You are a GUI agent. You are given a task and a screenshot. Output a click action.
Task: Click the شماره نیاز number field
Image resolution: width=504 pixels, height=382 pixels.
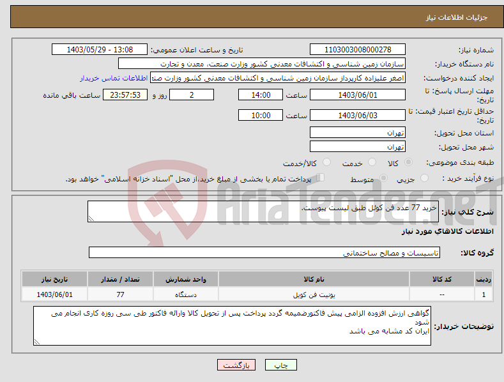click(x=358, y=50)
